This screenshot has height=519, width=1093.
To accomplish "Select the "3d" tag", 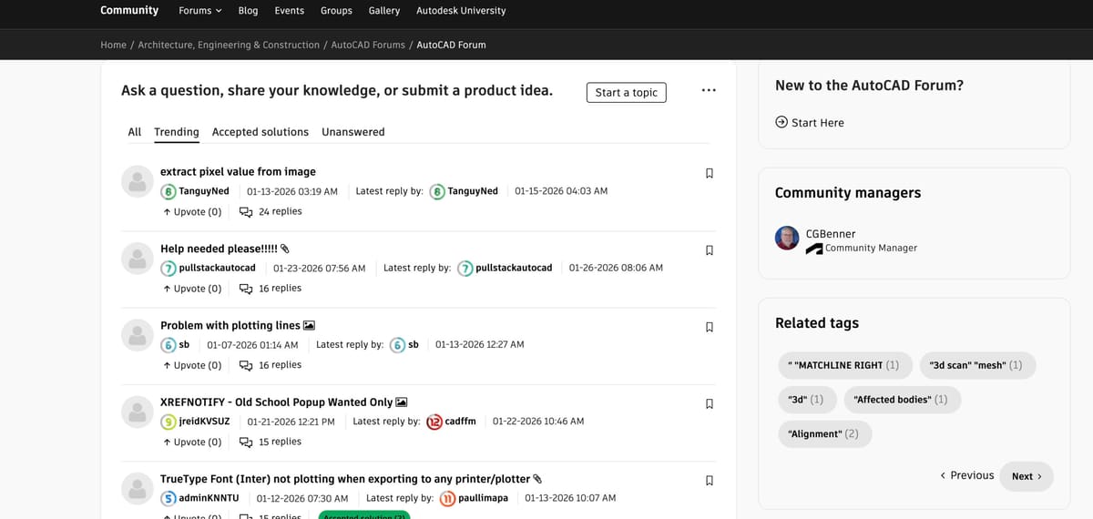I will [x=805, y=400].
